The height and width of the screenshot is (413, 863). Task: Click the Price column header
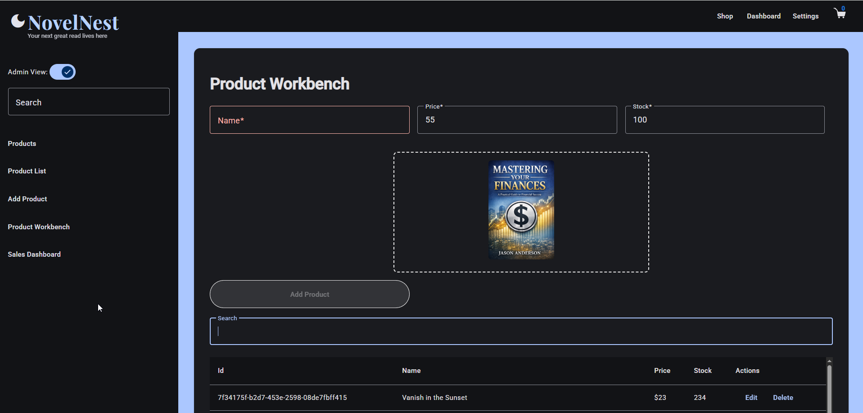(x=662, y=371)
